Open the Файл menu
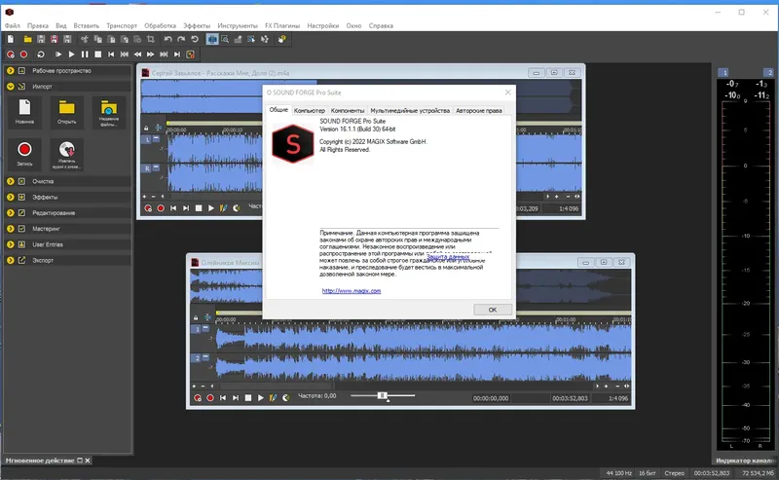 tap(13, 26)
